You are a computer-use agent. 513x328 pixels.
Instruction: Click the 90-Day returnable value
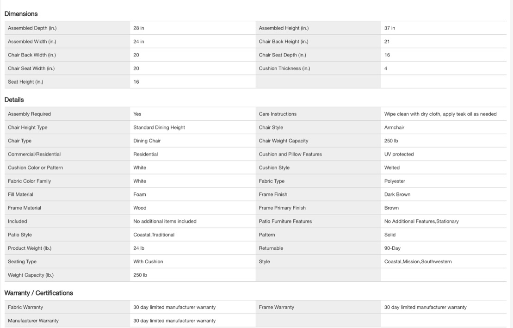point(392,248)
